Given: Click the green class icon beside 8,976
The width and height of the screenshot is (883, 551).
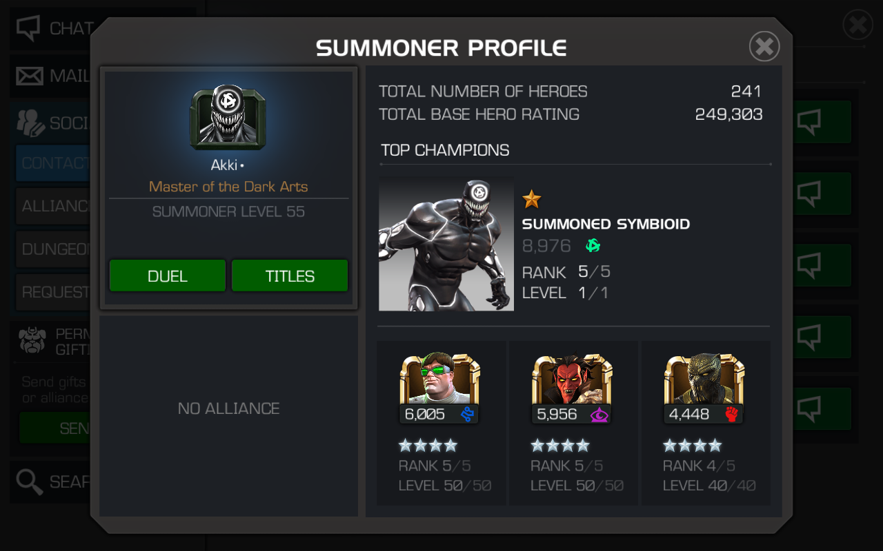Looking at the screenshot, I should pyautogui.click(x=593, y=246).
